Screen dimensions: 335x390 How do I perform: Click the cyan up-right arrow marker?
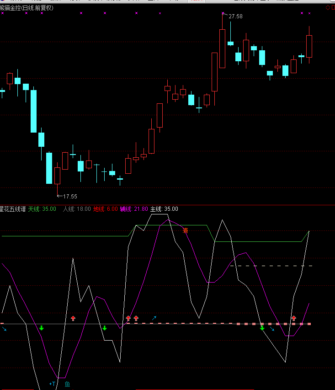coord(154,318)
